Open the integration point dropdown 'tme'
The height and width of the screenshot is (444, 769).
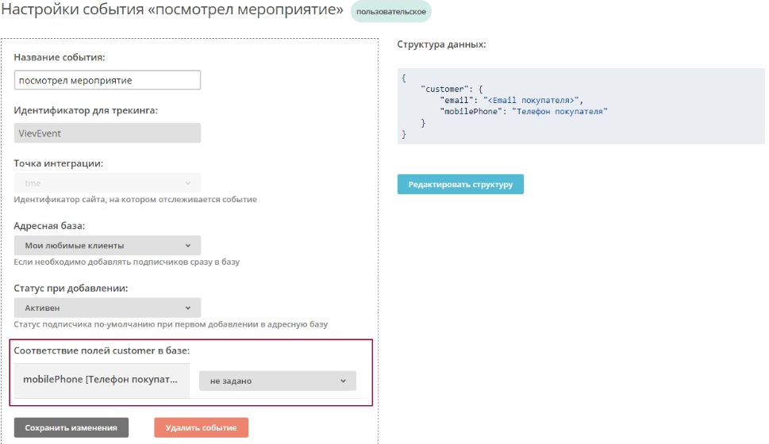coord(107,183)
